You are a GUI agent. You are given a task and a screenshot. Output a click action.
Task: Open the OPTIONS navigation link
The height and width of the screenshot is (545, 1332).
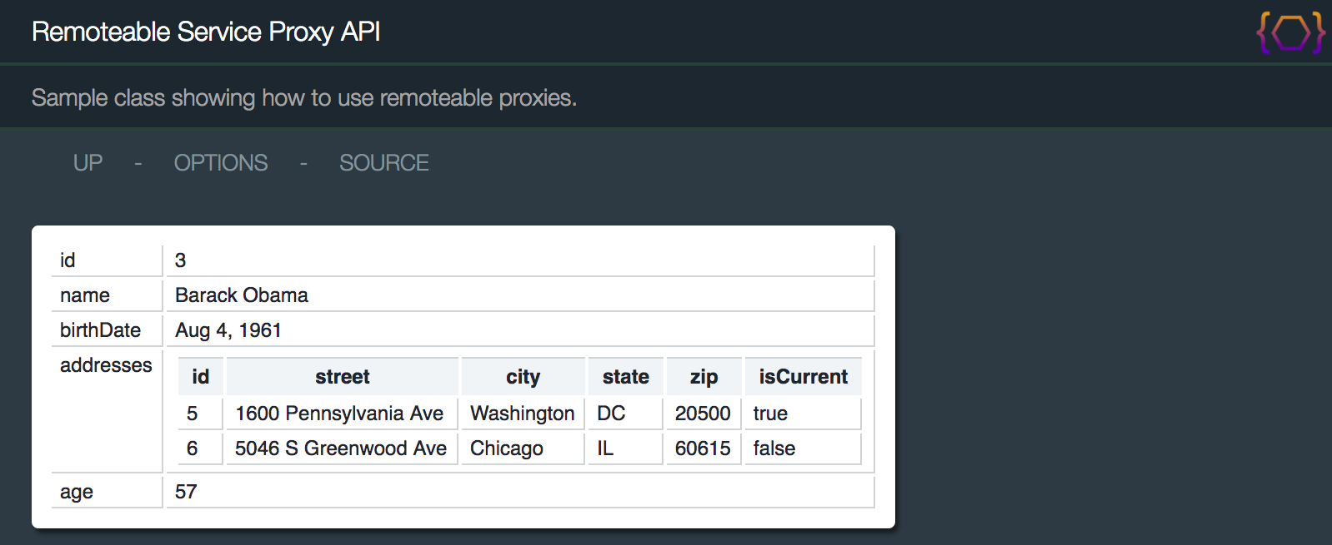pyautogui.click(x=221, y=163)
